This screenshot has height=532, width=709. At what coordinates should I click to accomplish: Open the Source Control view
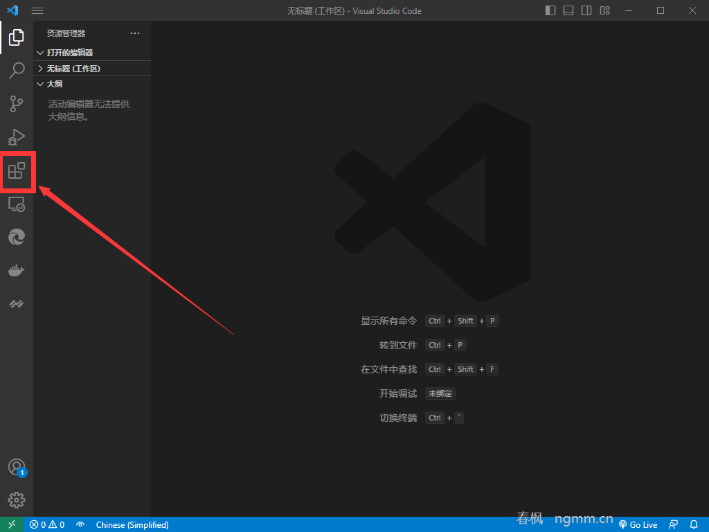[17, 104]
